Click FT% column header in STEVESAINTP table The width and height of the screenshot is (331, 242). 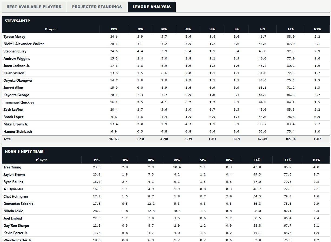pyautogui.click(x=291, y=29)
